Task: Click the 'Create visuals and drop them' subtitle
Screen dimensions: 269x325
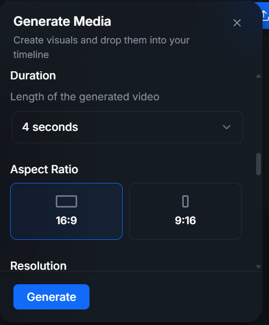Action: coord(101,48)
